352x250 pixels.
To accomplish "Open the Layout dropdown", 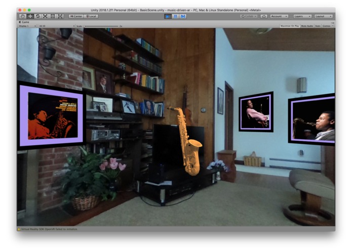I will 324,16.
